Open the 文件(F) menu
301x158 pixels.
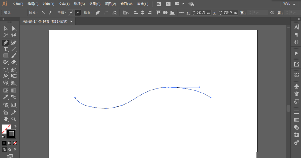coord(18,4)
